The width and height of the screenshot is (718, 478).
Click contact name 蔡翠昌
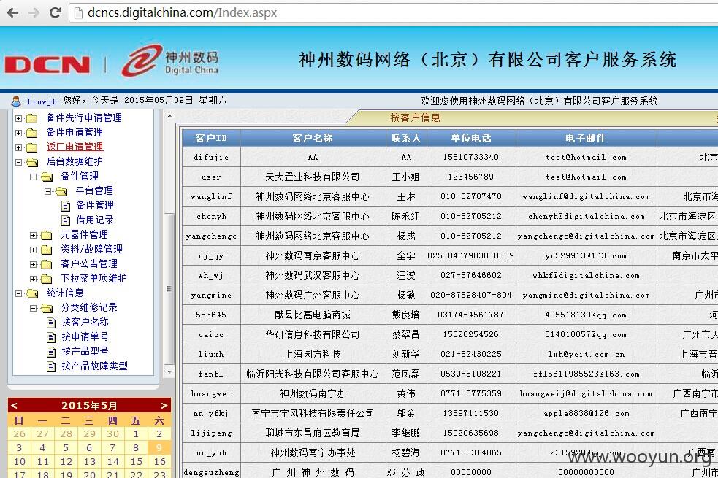click(405, 334)
